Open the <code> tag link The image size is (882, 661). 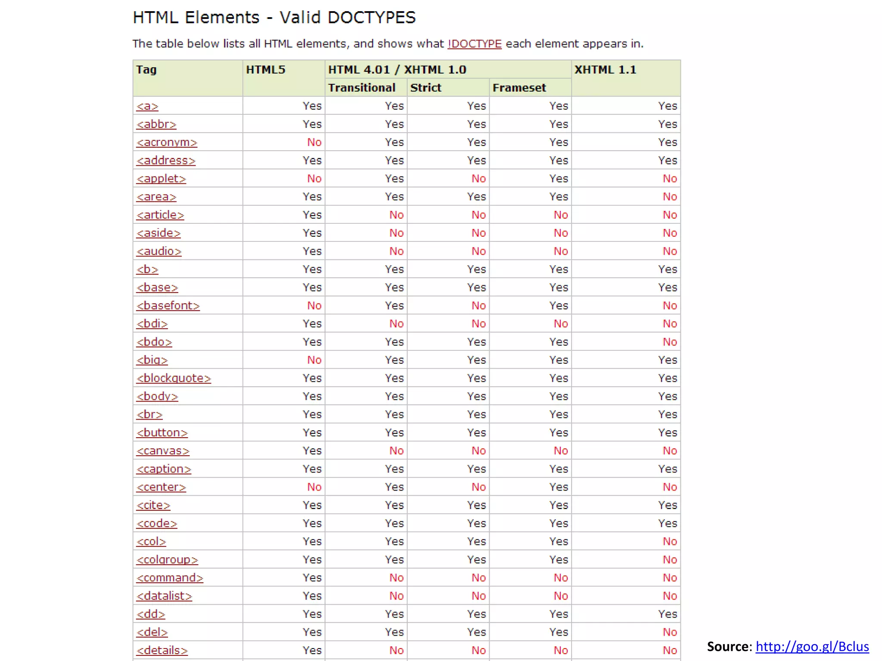point(157,524)
